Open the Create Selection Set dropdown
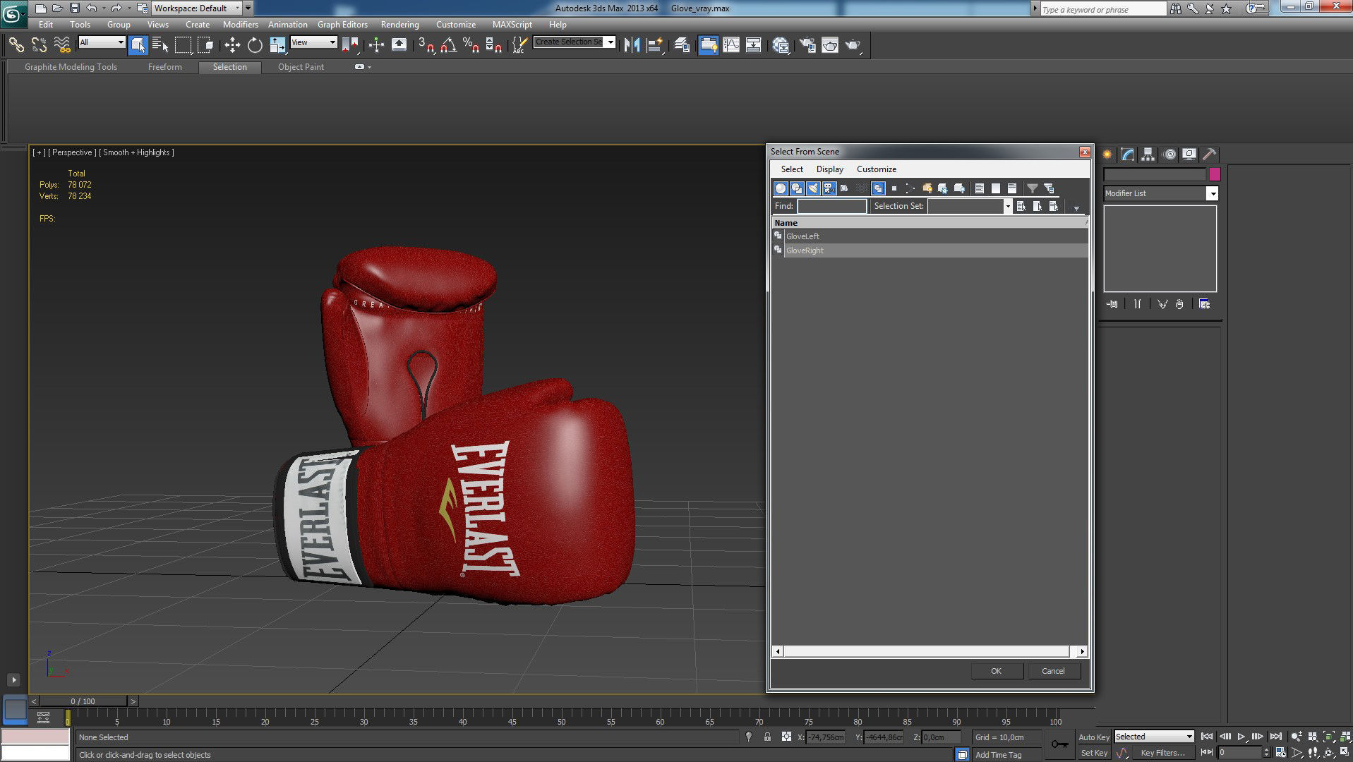Viewport: 1353px width, 762px height. coord(575,42)
